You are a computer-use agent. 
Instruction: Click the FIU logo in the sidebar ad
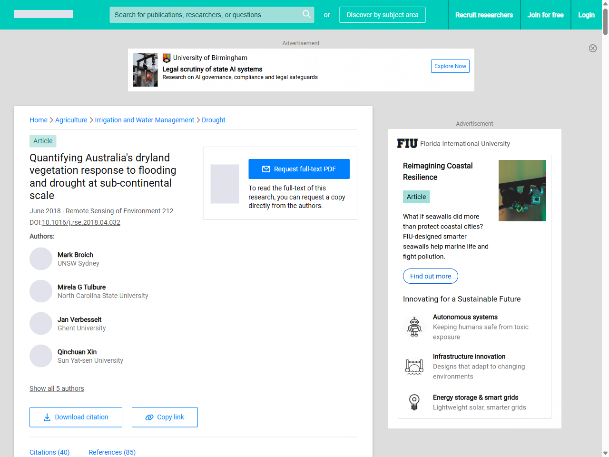pos(406,143)
